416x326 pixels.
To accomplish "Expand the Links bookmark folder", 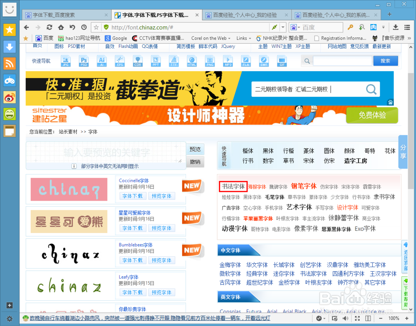I will (x=243, y=38).
